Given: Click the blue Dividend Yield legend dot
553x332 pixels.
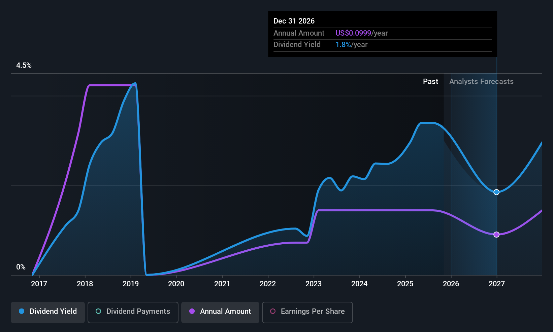Looking at the screenshot, I should [x=22, y=311].
